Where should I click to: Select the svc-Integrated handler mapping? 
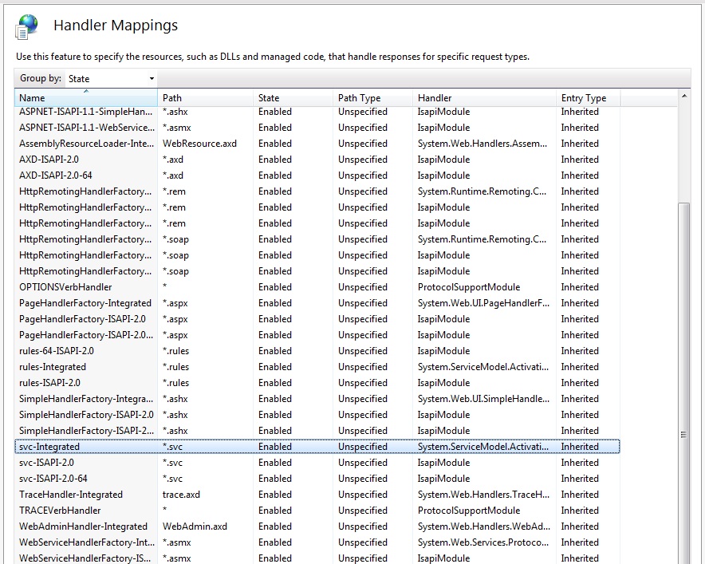(96, 447)
